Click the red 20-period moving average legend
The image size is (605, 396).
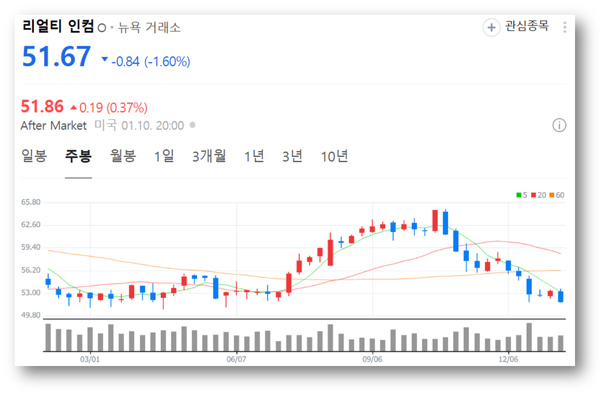pyautogui.click(x=539, y=195)
